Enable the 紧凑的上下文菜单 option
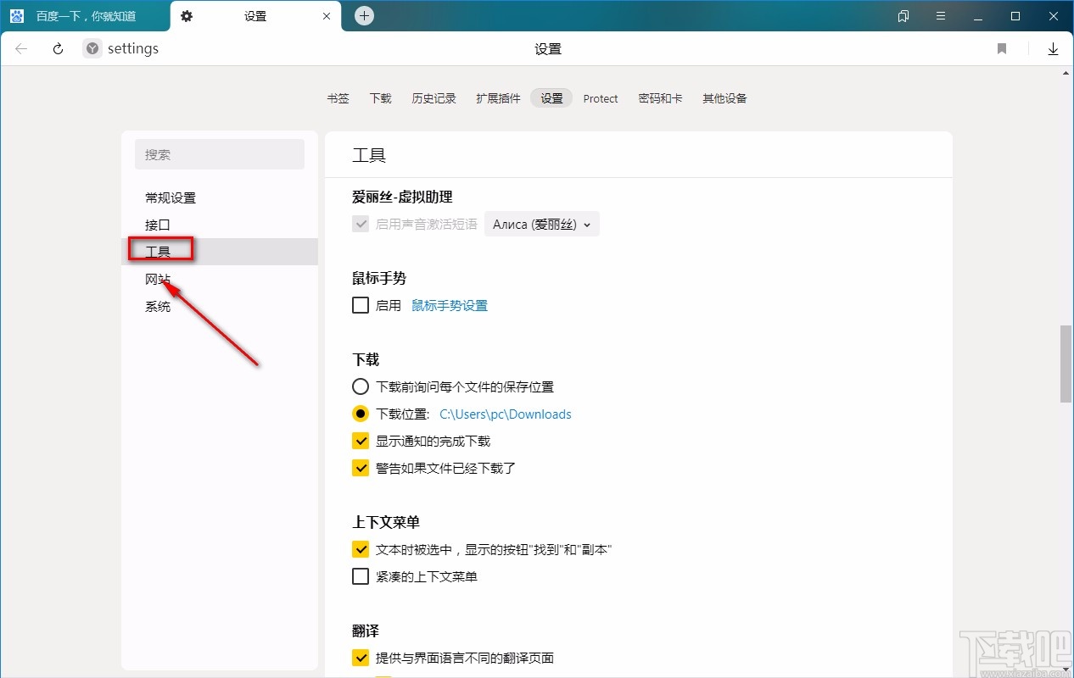This screenshot has width=1074, height=678. coord(361,576)
